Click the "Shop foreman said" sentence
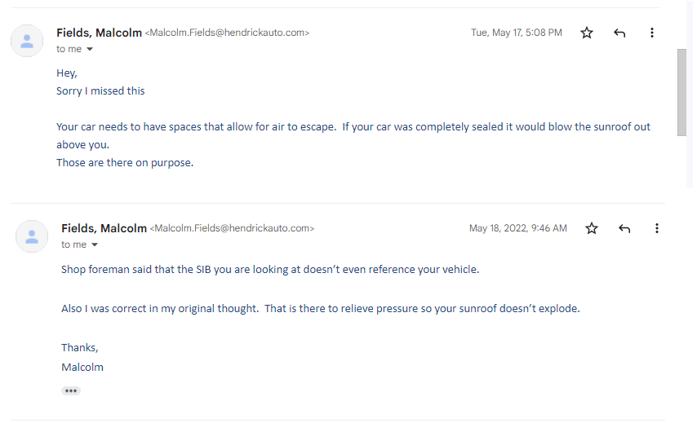Screen dimensions: 697x423 tap(270, 269)
